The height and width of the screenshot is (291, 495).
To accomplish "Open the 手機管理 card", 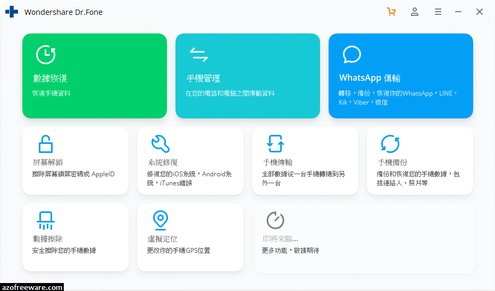I will [x=248, y=76].
